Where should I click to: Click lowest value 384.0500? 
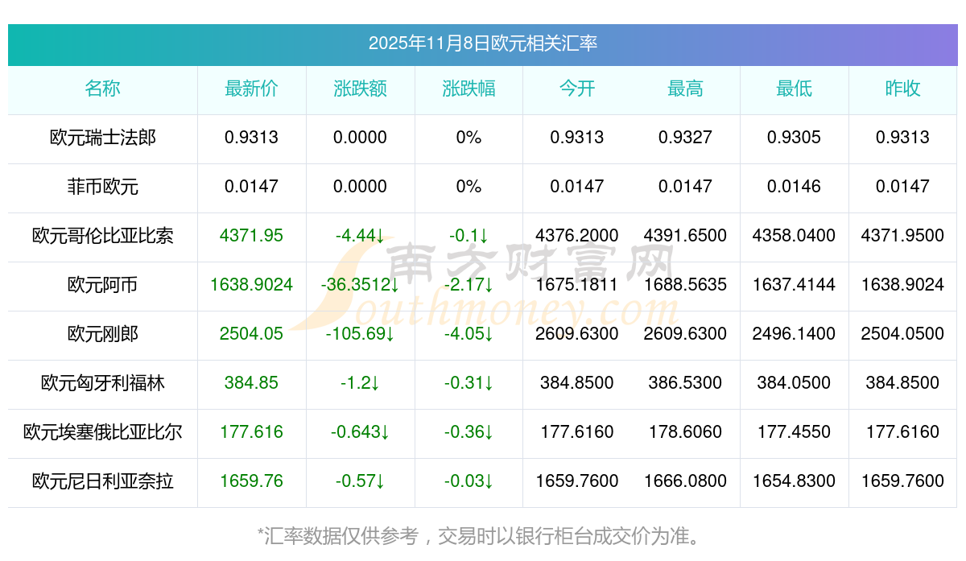(794, 383)
